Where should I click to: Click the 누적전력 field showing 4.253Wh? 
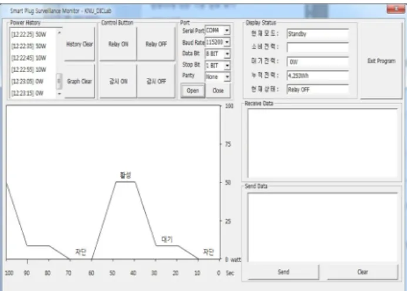point(318,76)
